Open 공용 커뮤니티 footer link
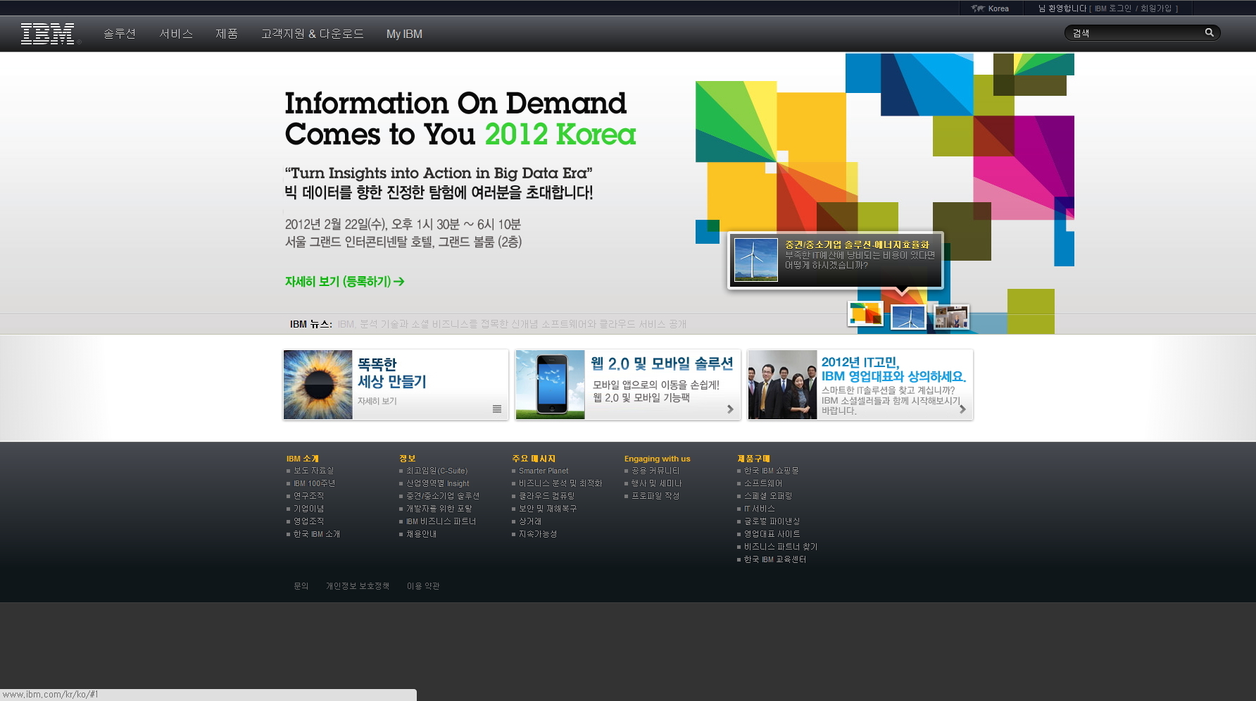This screenshot has height=701, width=1256. pyautogui.click(x=655, y=471)
